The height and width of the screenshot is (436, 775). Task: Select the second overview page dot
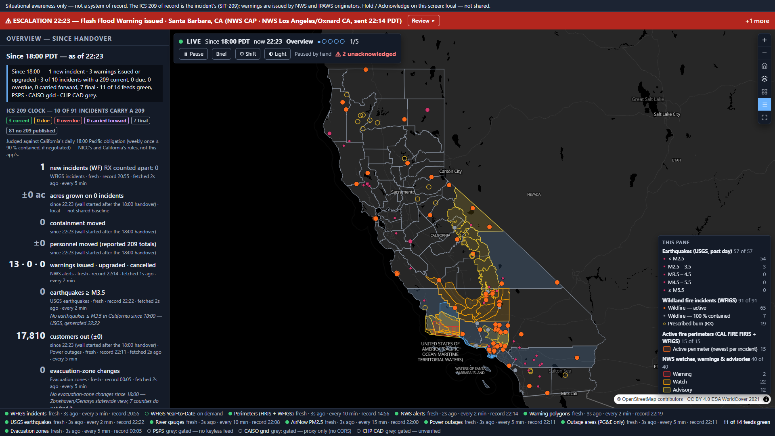pos(324,42)
